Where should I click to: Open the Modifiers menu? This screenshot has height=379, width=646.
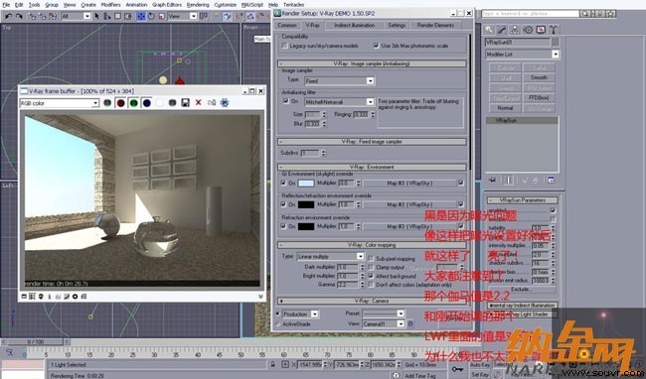pyautogui.click(x=111, y=5)
